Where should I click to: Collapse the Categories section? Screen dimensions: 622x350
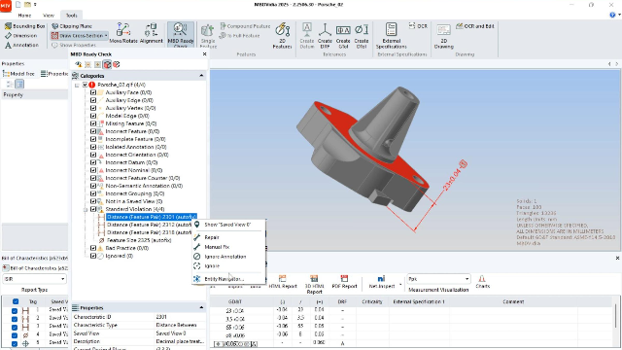click(x=201, y=76)
